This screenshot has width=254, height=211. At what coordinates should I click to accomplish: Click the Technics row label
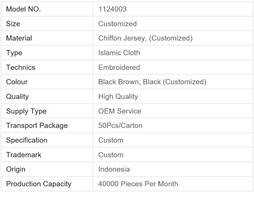(20, 68)
